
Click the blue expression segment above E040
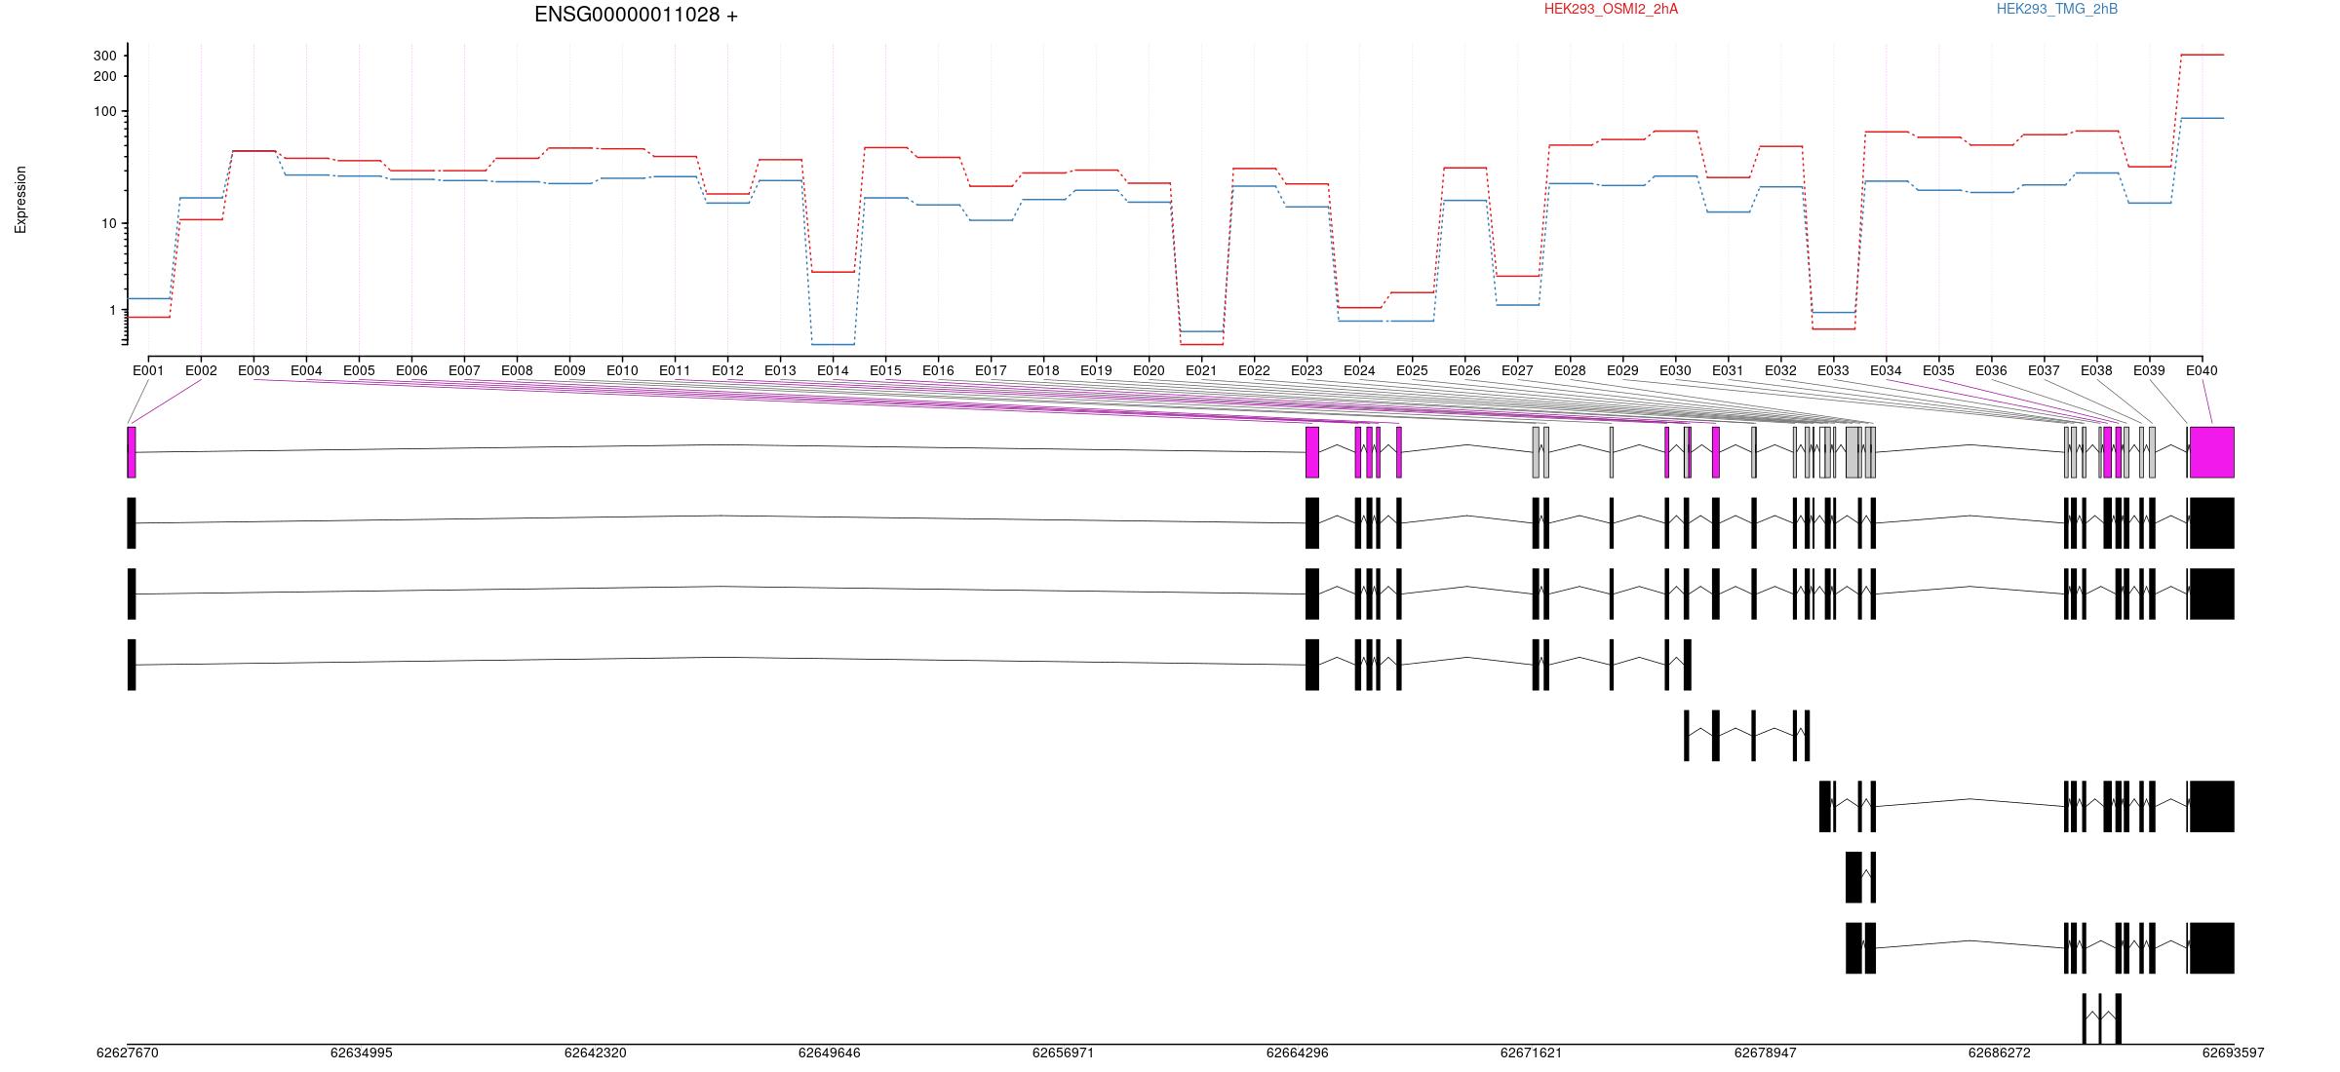(x=2203, y=118)
